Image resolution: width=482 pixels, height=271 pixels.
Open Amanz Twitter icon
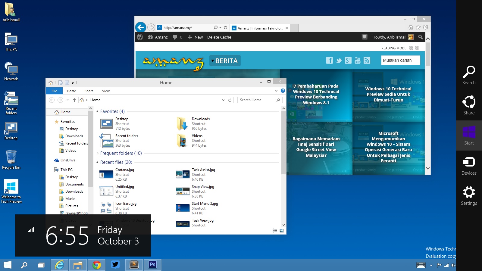point(339,61)
